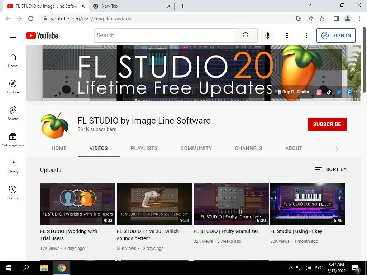Open the Channels tab
The image size is (367, 275).
pos(249,148)
